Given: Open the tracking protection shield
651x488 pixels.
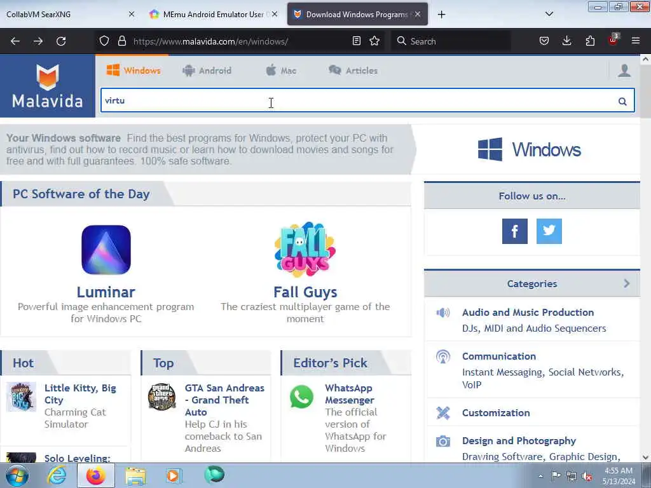Looking at the screenshot, I should pyautogui.click(x=104, y=41).
